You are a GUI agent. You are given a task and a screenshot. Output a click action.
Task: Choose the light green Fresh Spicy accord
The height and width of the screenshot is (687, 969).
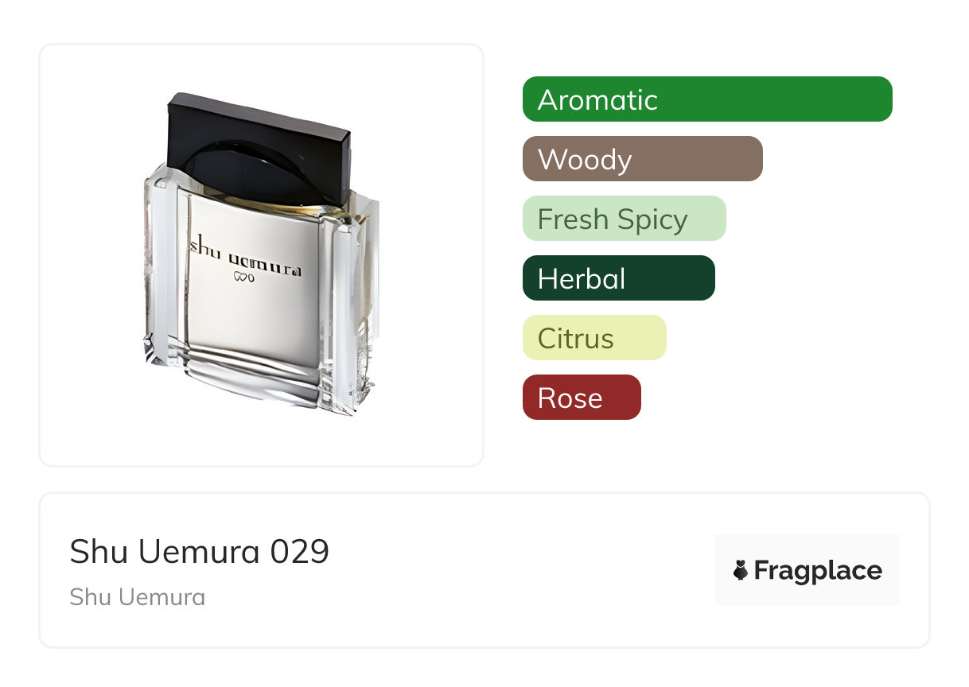click(x=625, y=219)
